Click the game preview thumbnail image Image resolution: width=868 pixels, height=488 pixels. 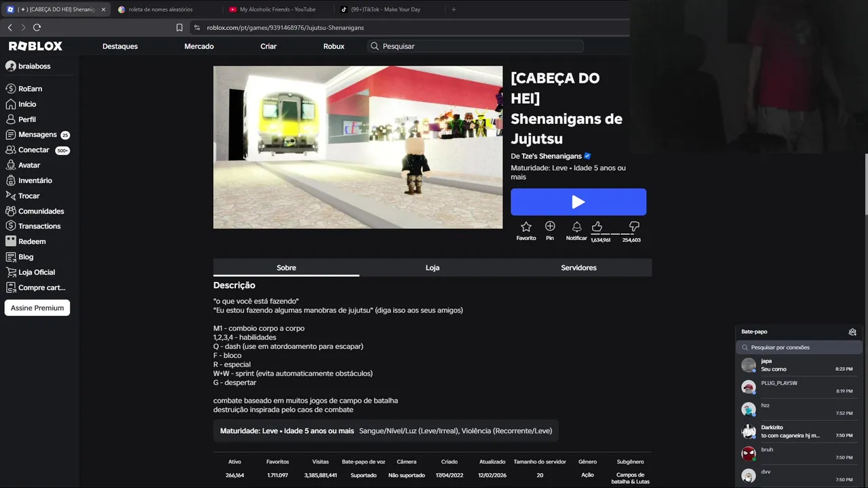358,147
